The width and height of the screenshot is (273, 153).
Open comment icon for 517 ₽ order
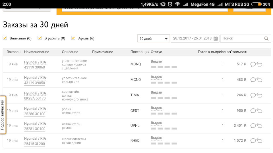253,64
